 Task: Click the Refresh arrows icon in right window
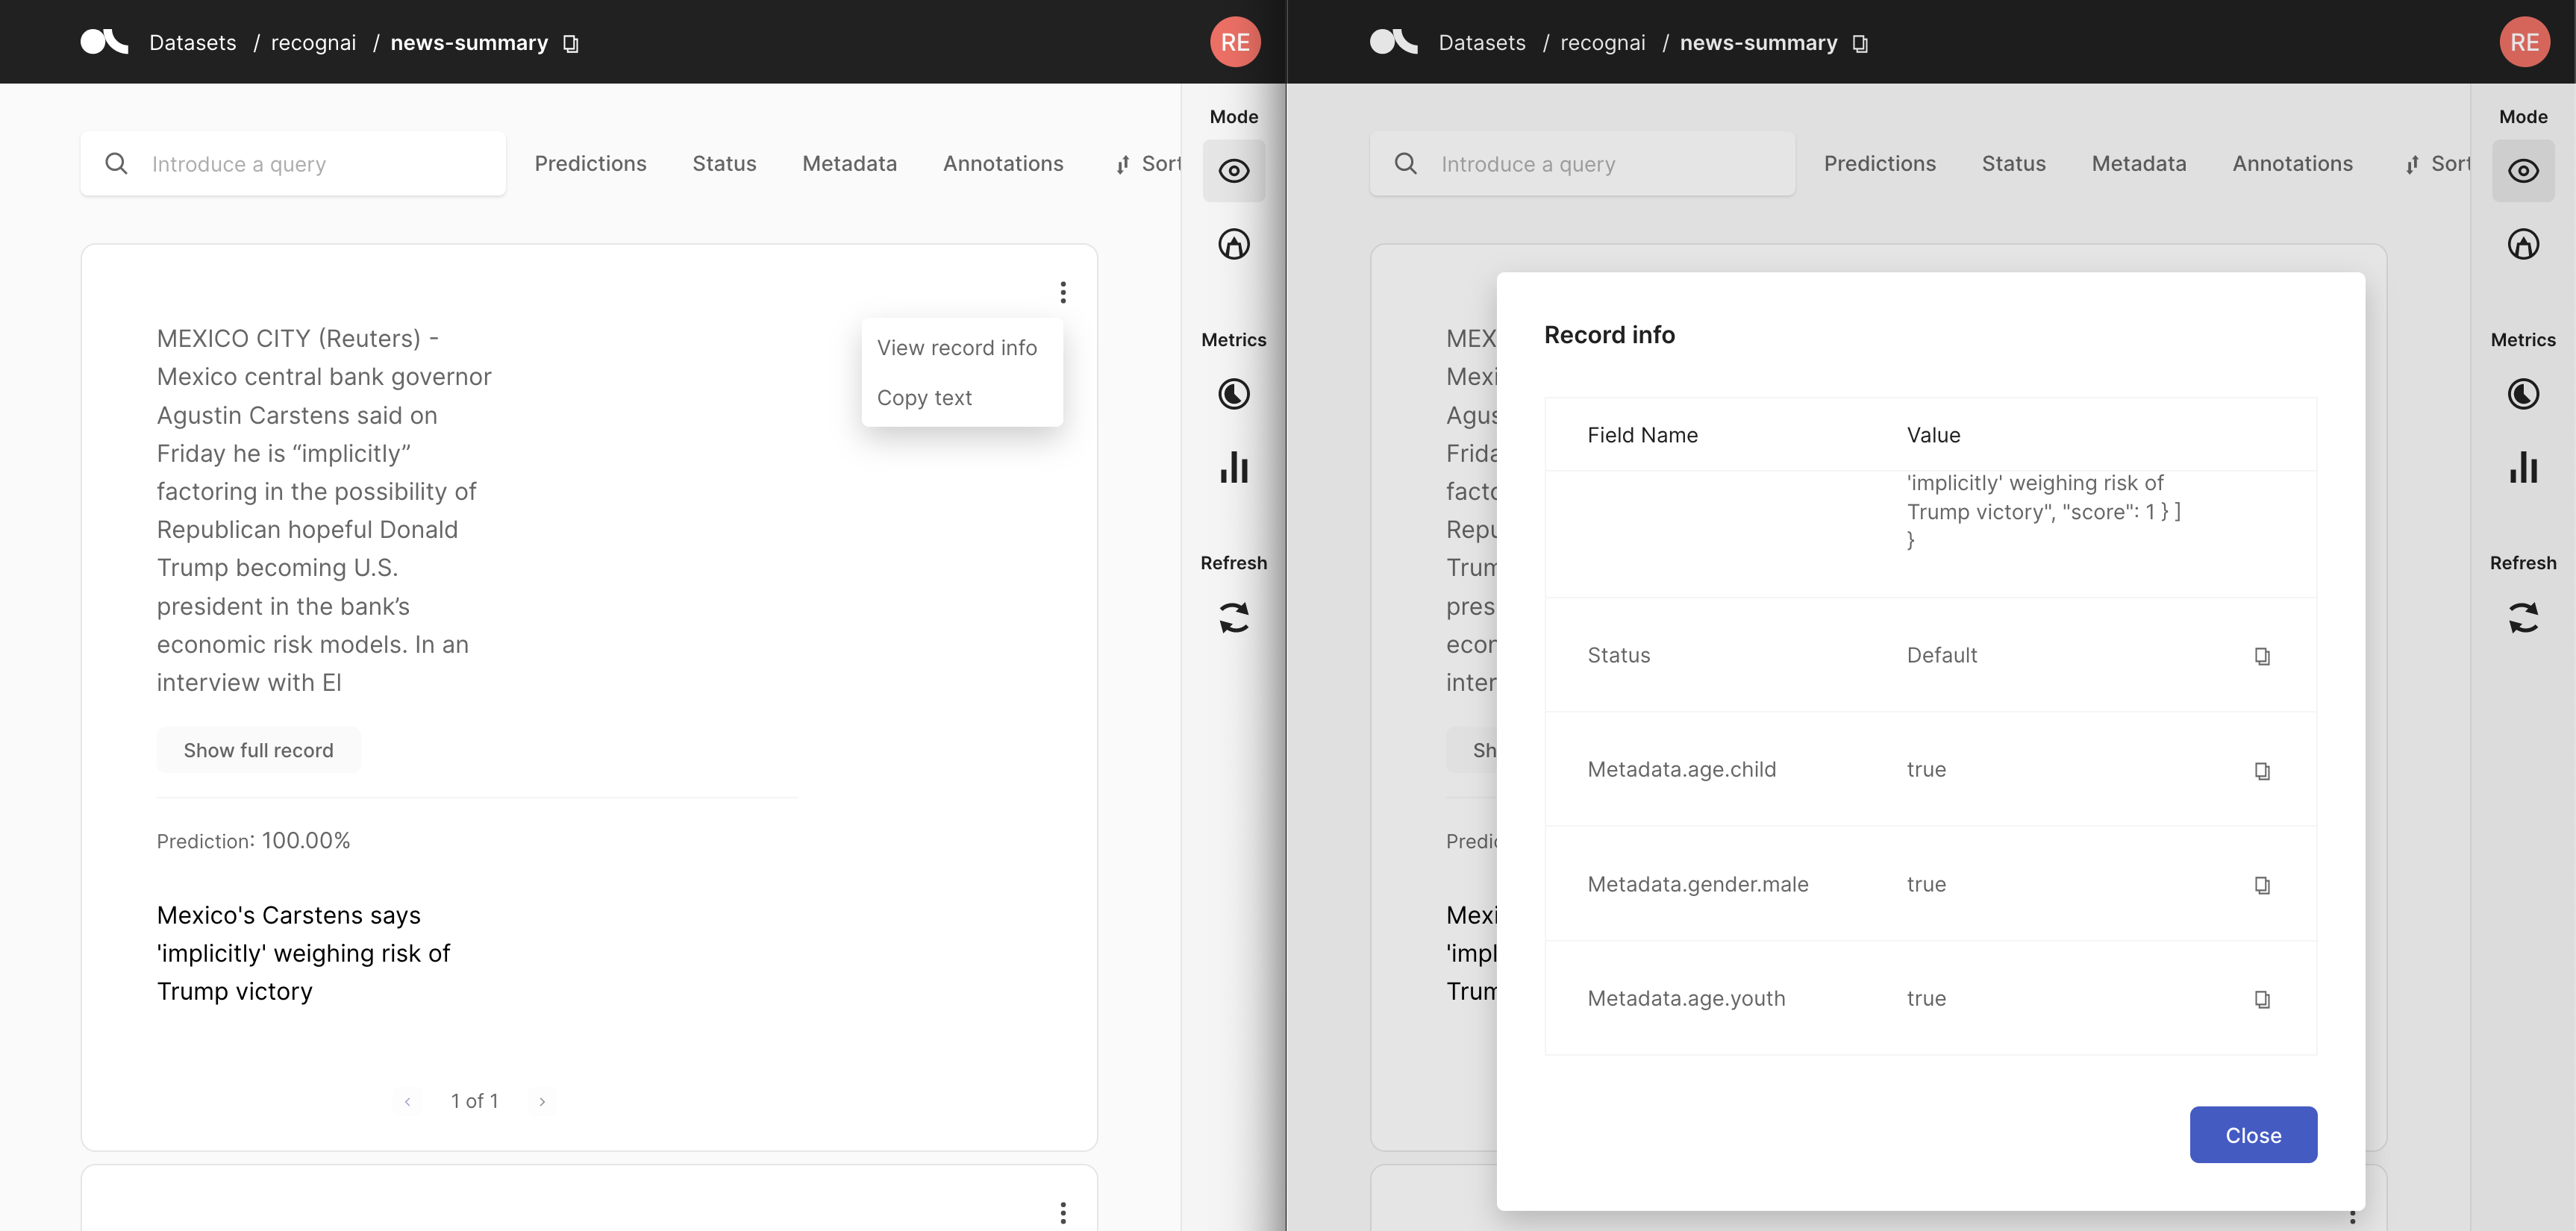click(2523, 617)
